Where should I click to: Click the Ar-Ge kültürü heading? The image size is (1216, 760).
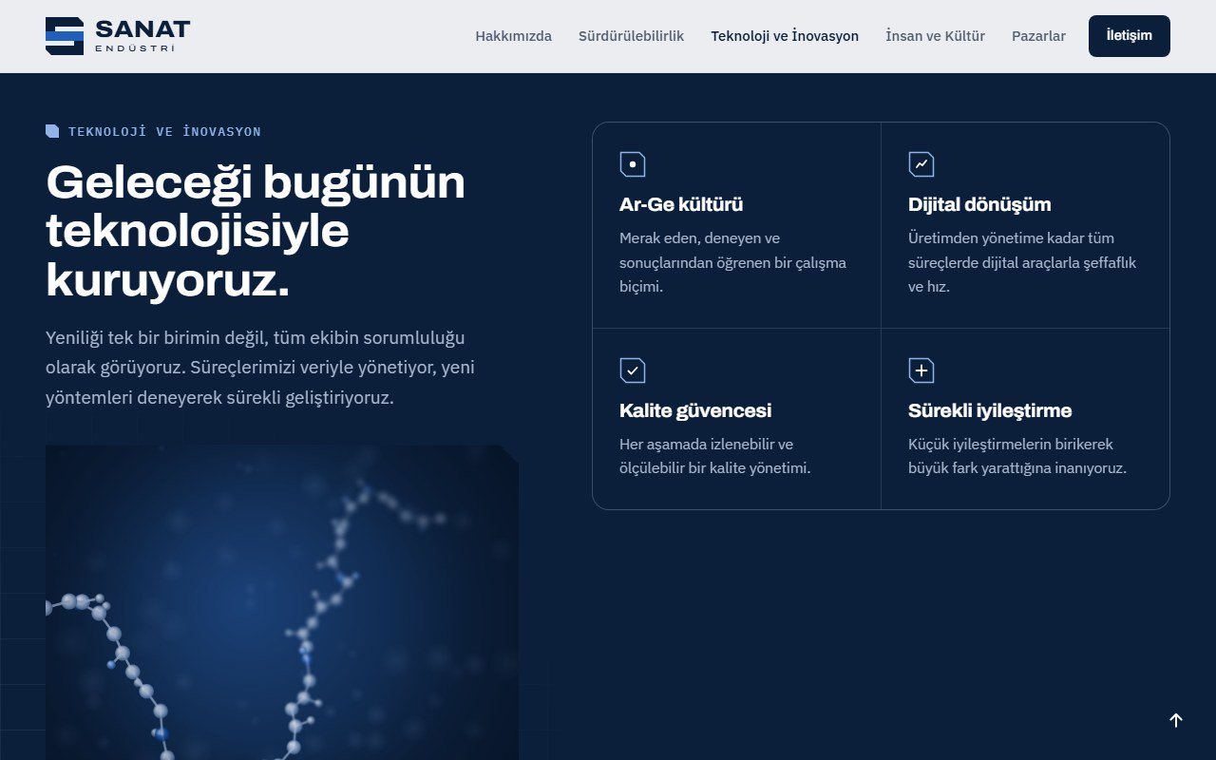(x=681, y=204)
